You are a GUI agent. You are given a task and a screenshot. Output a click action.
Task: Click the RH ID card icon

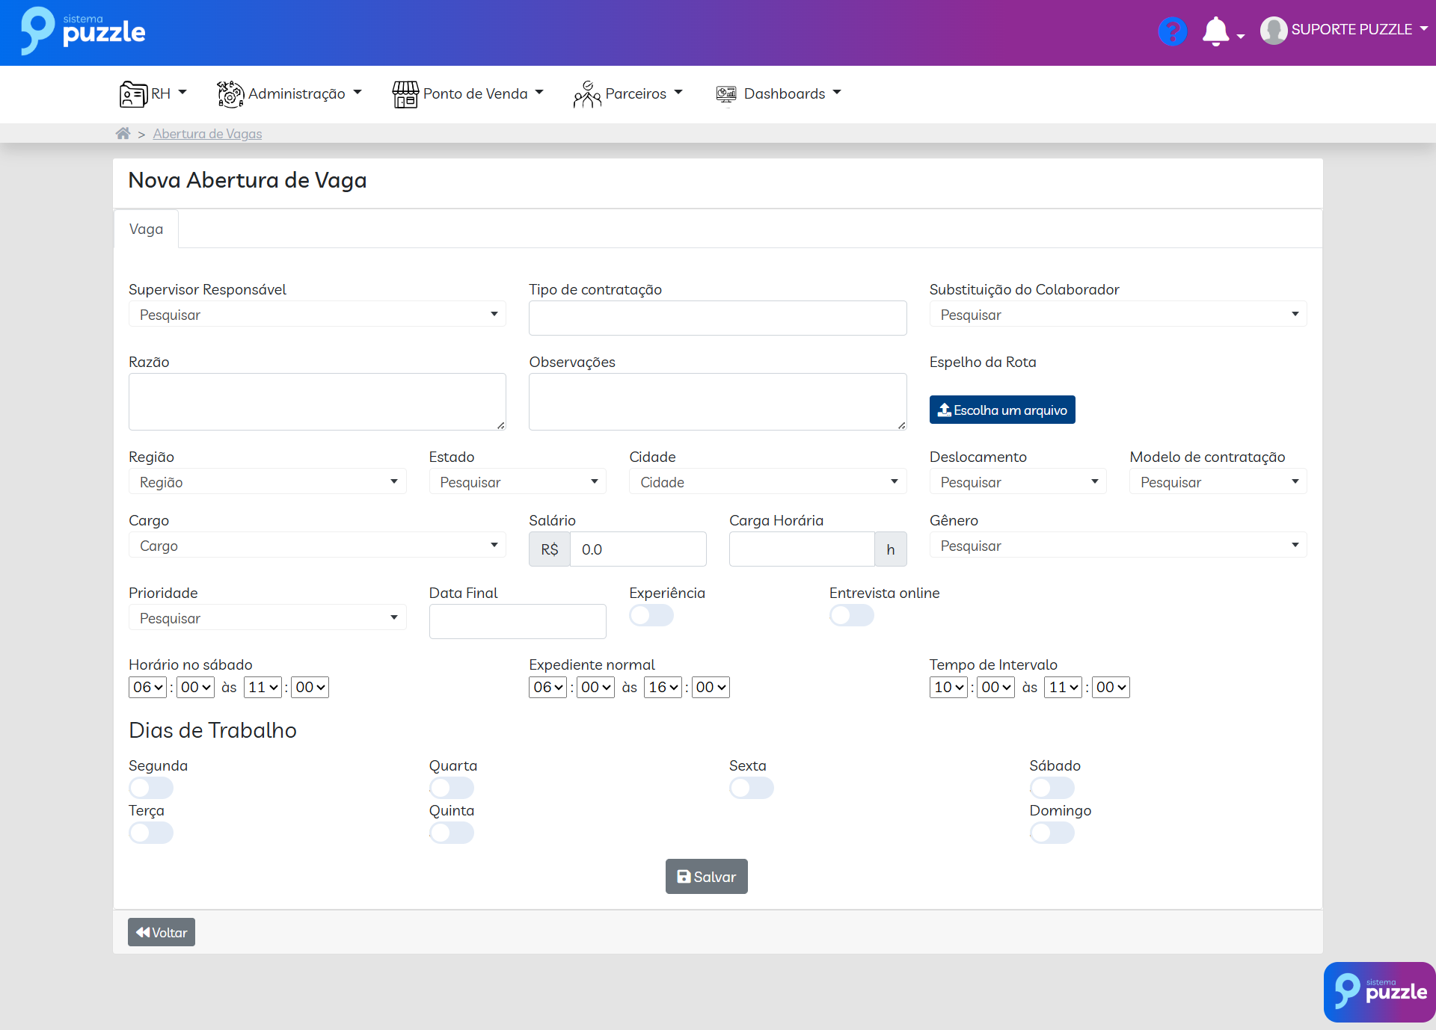coord(133,94)
